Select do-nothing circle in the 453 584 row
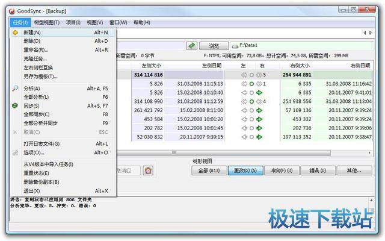 [251, 119]
